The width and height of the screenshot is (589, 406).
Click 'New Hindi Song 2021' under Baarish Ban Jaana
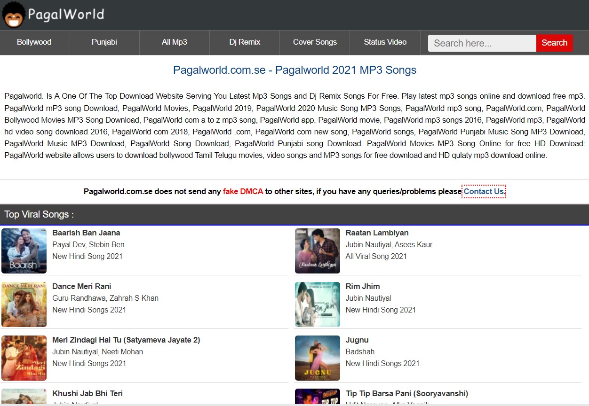(x=88, y=256)
